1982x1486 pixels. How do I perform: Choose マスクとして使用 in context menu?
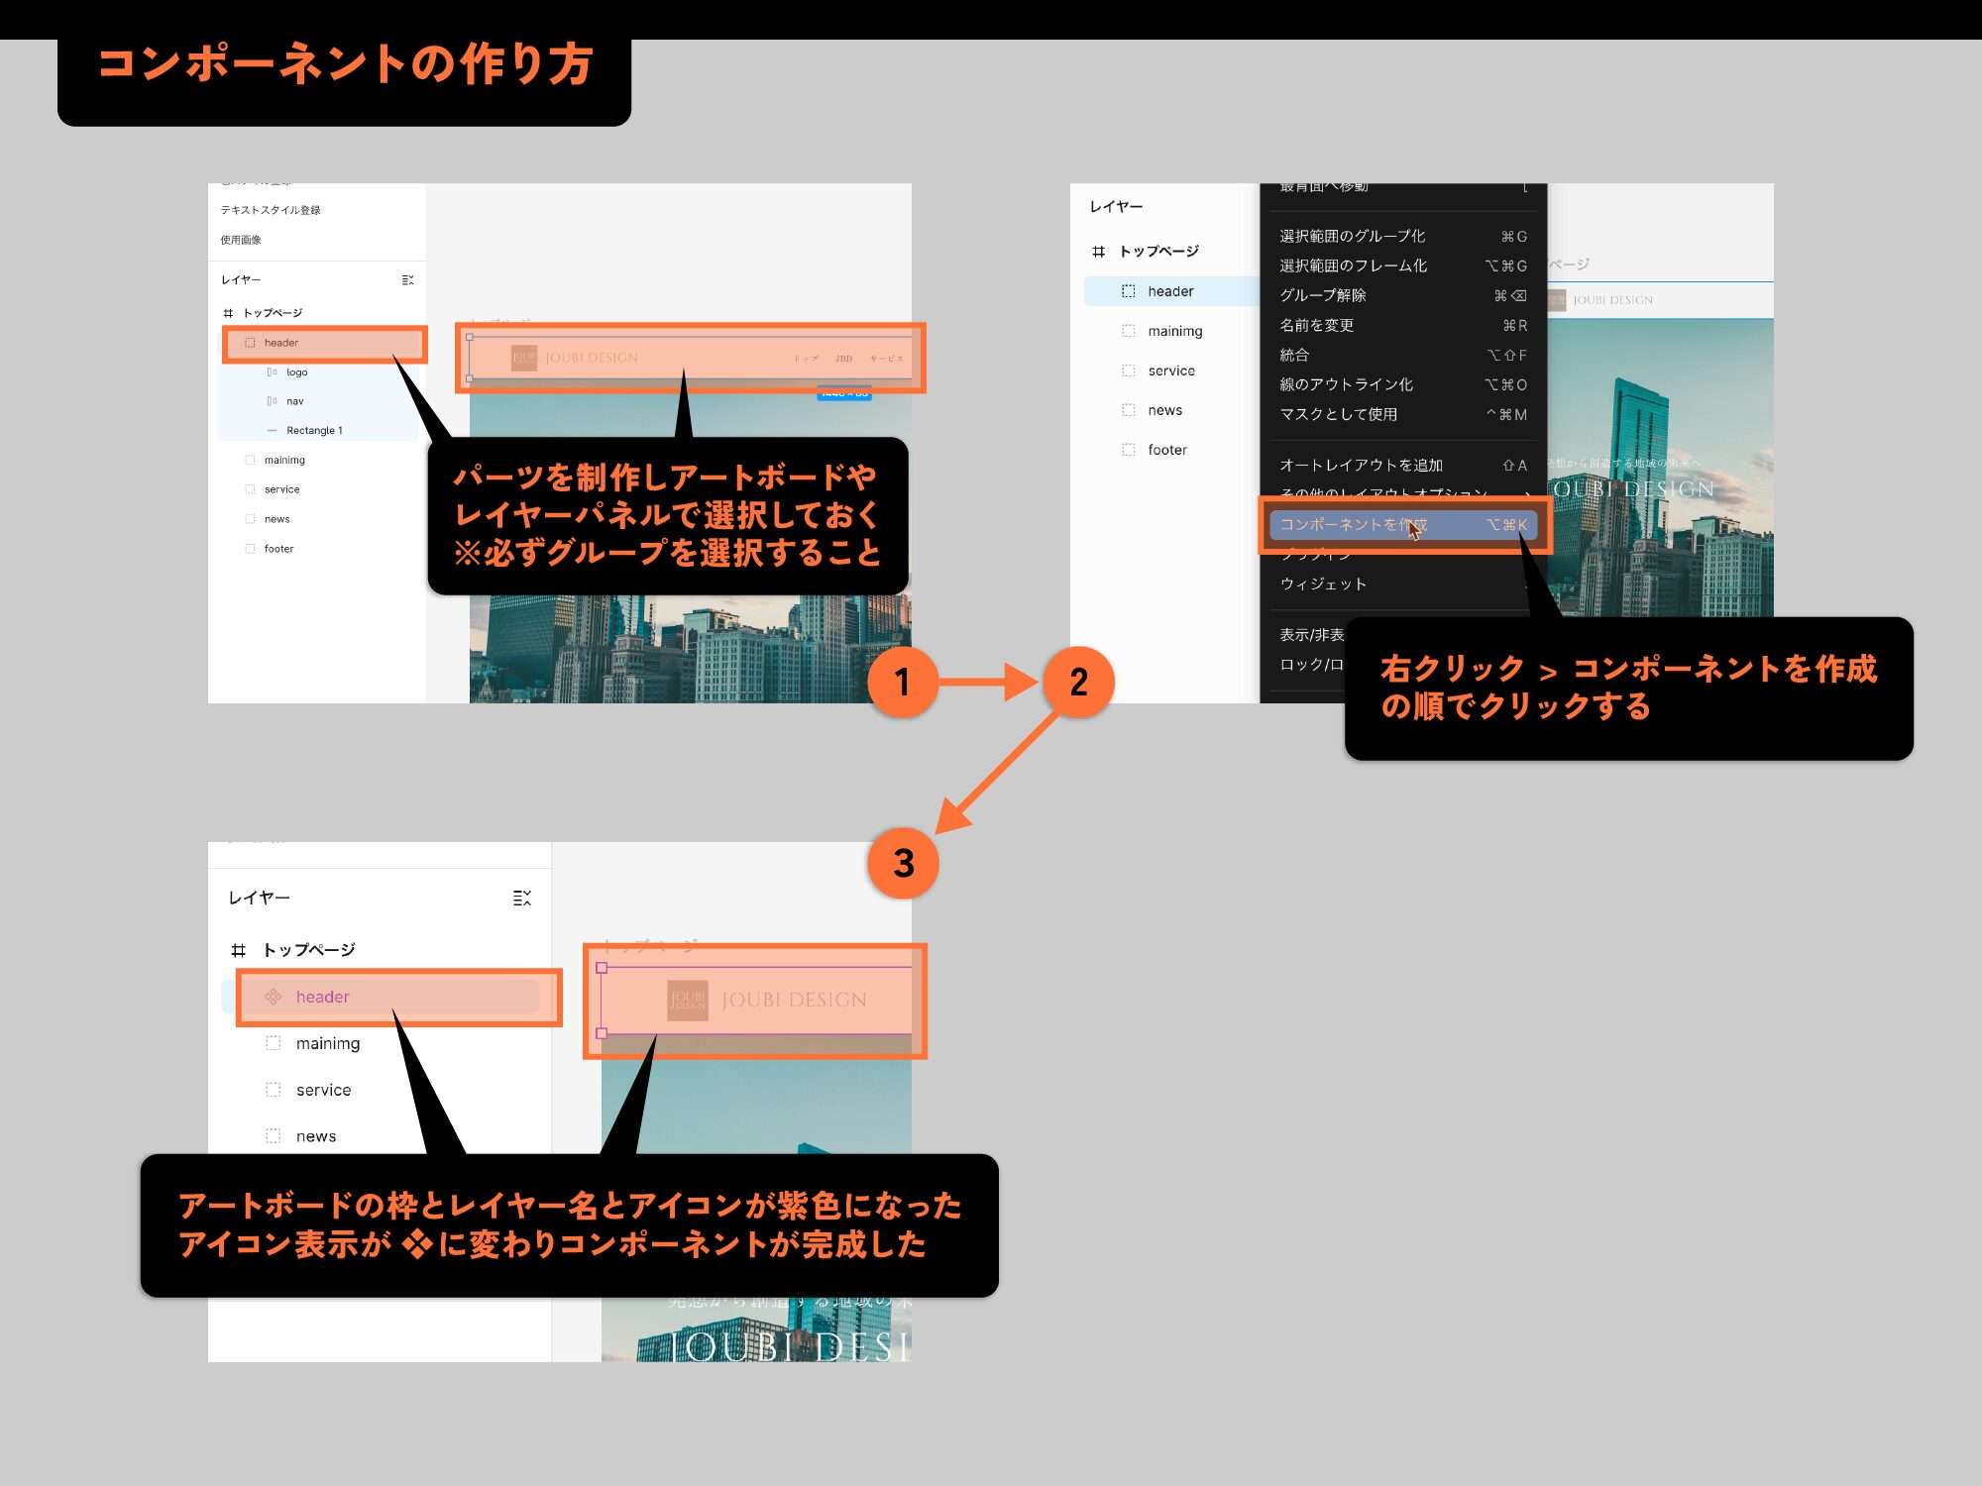(x=1403, y=415)
